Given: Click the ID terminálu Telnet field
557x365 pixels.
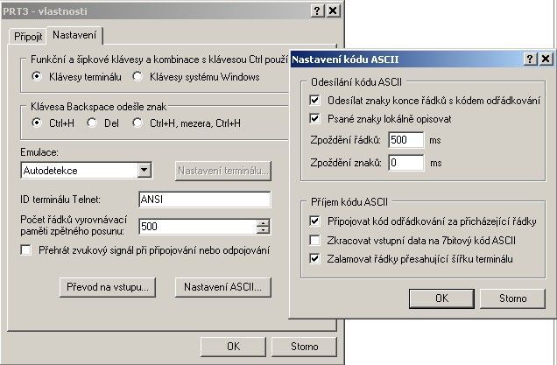Looking at the screenshot, I should coord(204,199).
